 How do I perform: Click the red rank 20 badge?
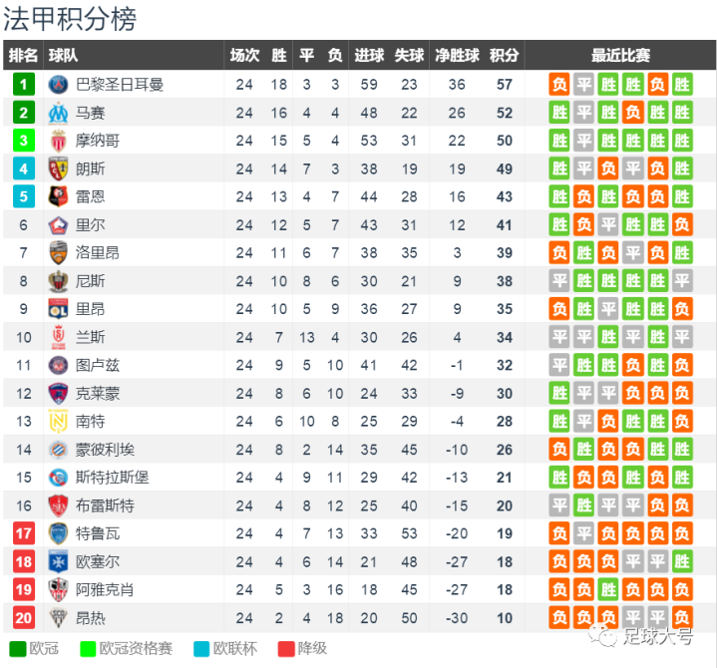(23, 618)
